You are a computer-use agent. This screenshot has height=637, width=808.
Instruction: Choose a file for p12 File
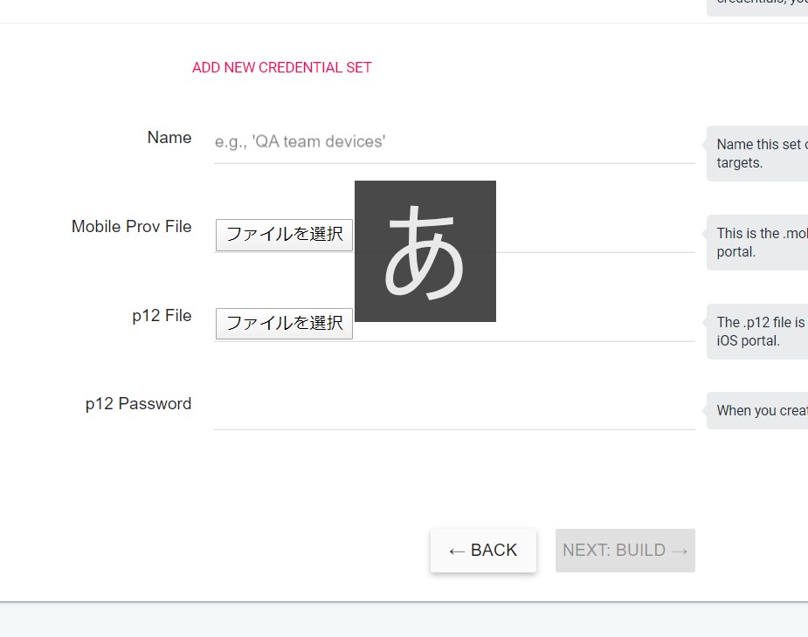284,324
